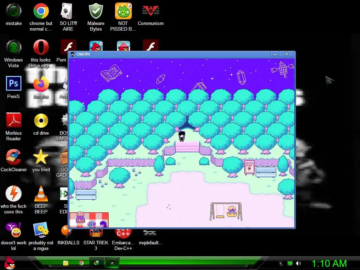
Task: Click the pink stairs below Omori
Action: coord(187,147)
